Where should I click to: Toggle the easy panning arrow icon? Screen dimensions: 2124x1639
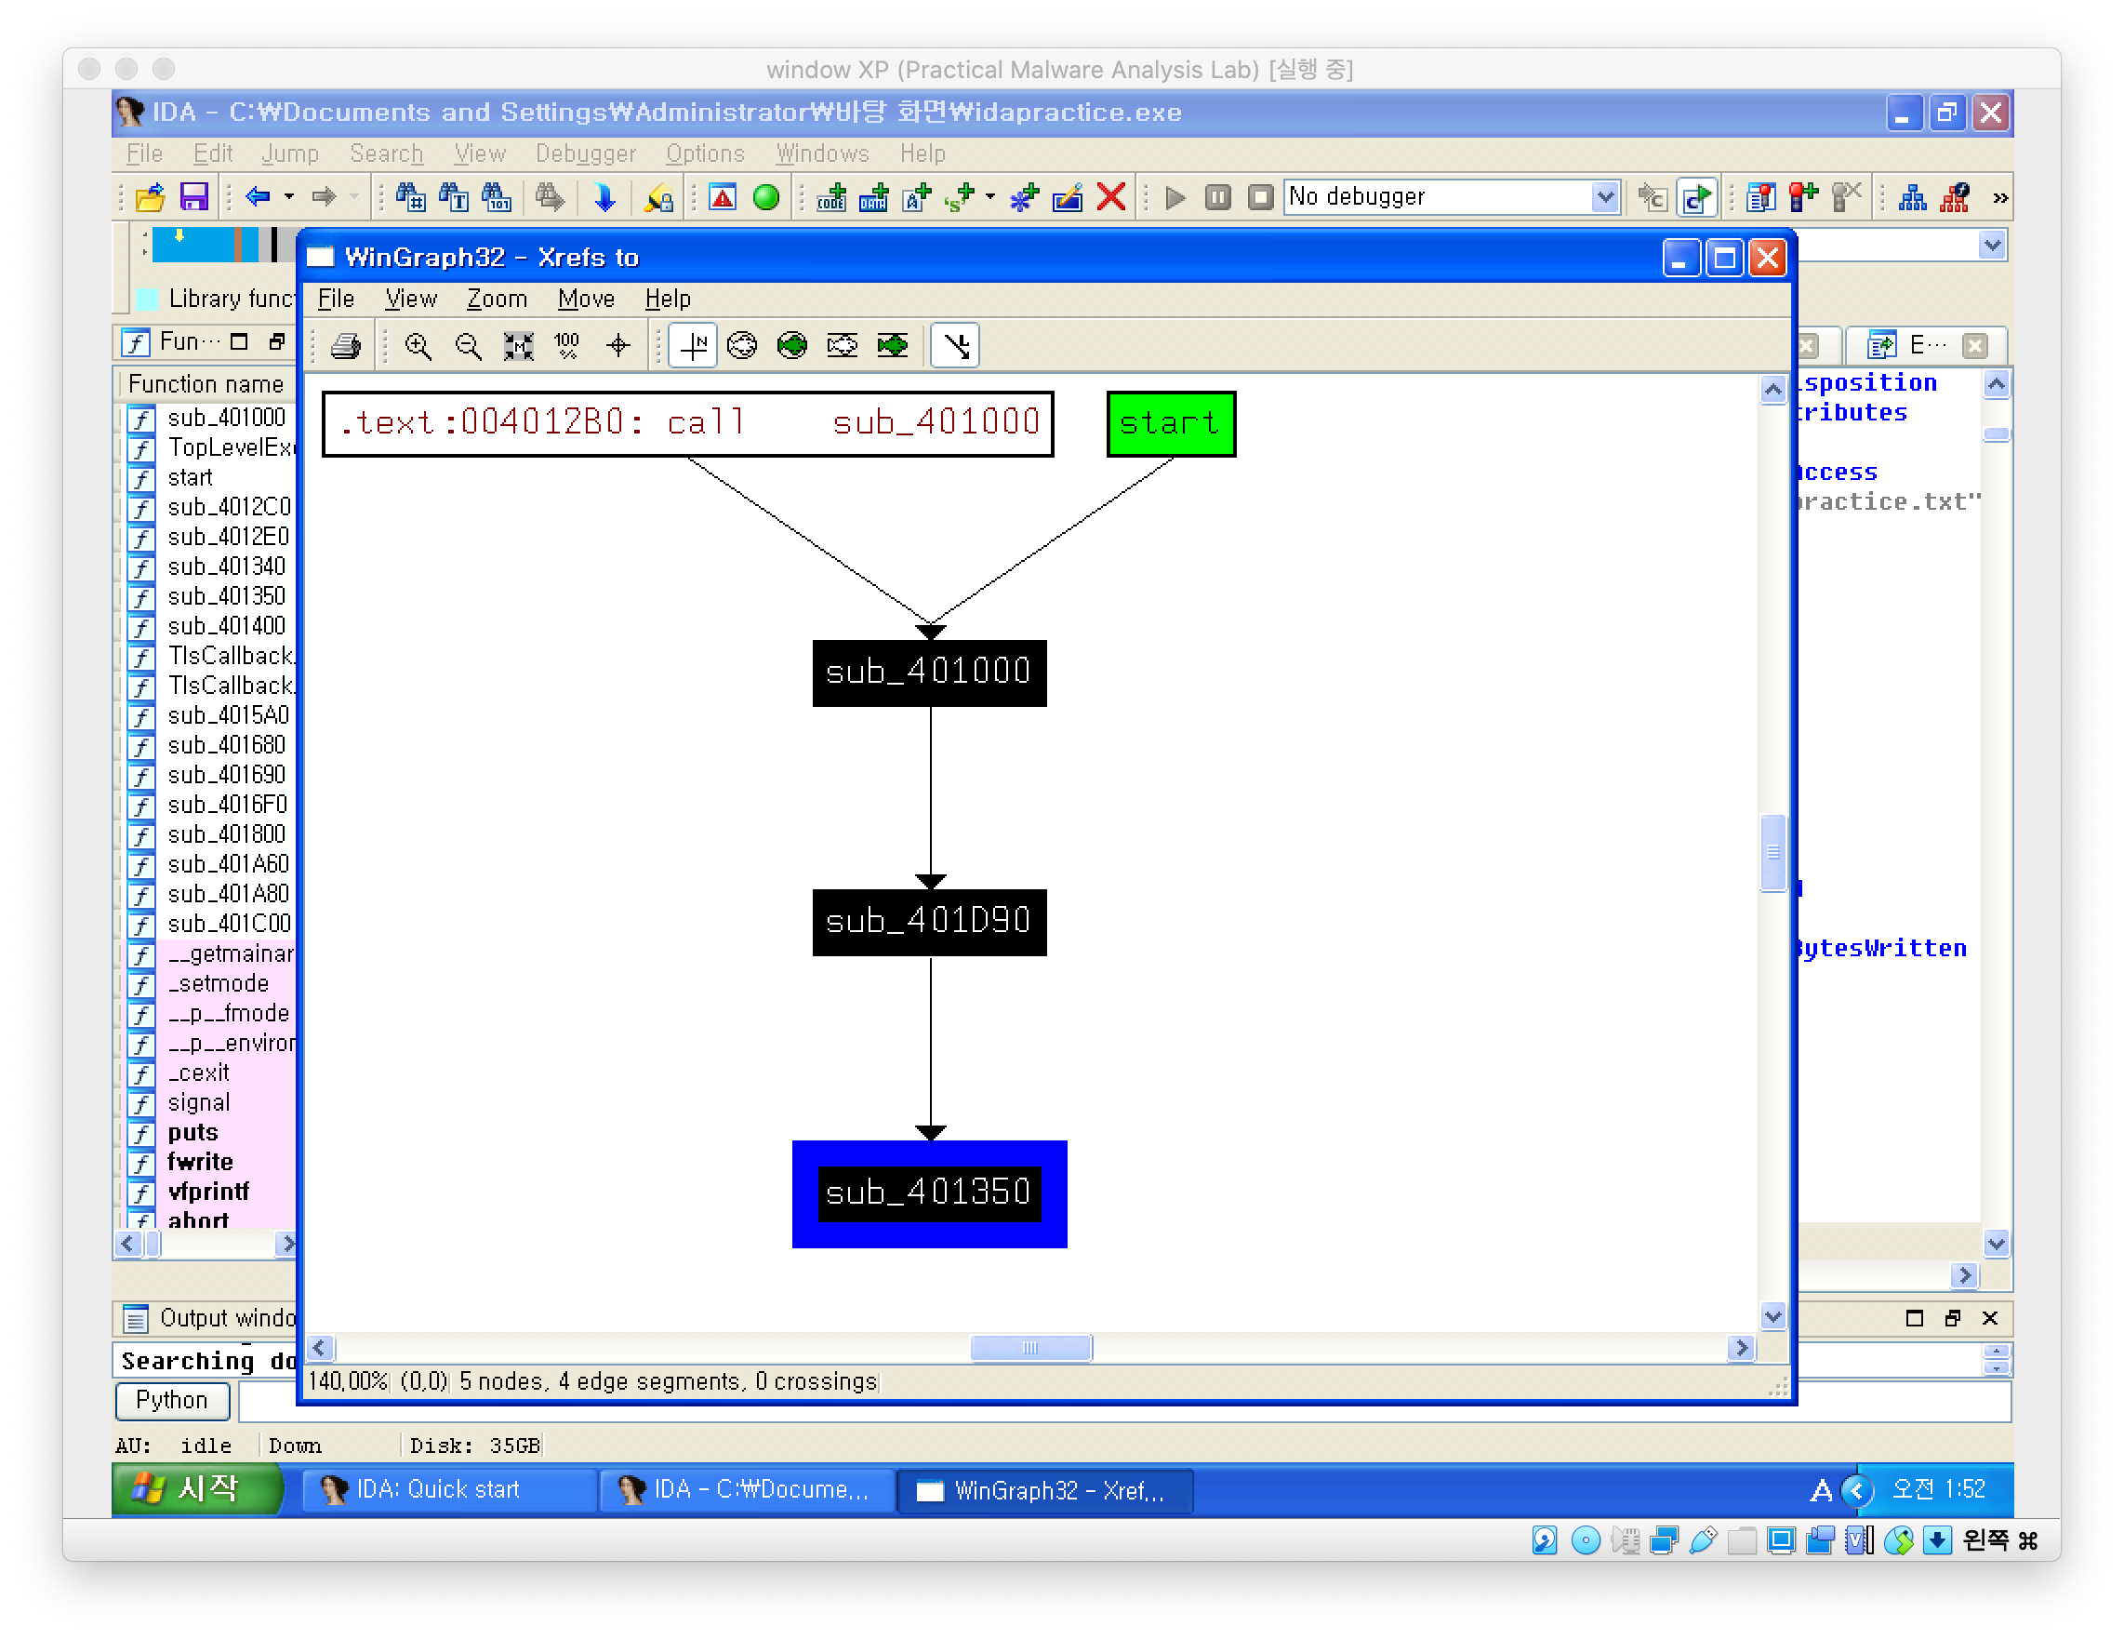click(955, 346)
